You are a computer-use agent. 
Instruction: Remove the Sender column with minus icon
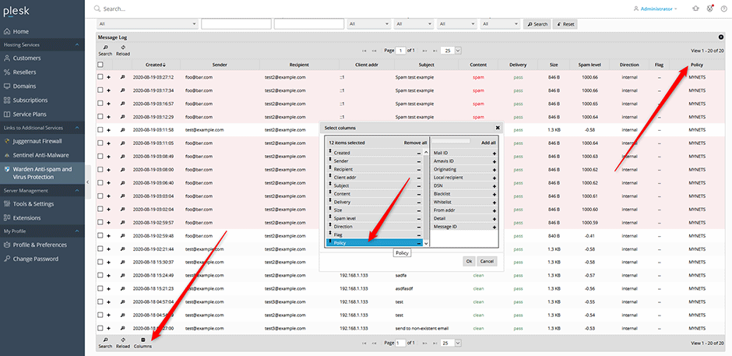click(419, 161)
